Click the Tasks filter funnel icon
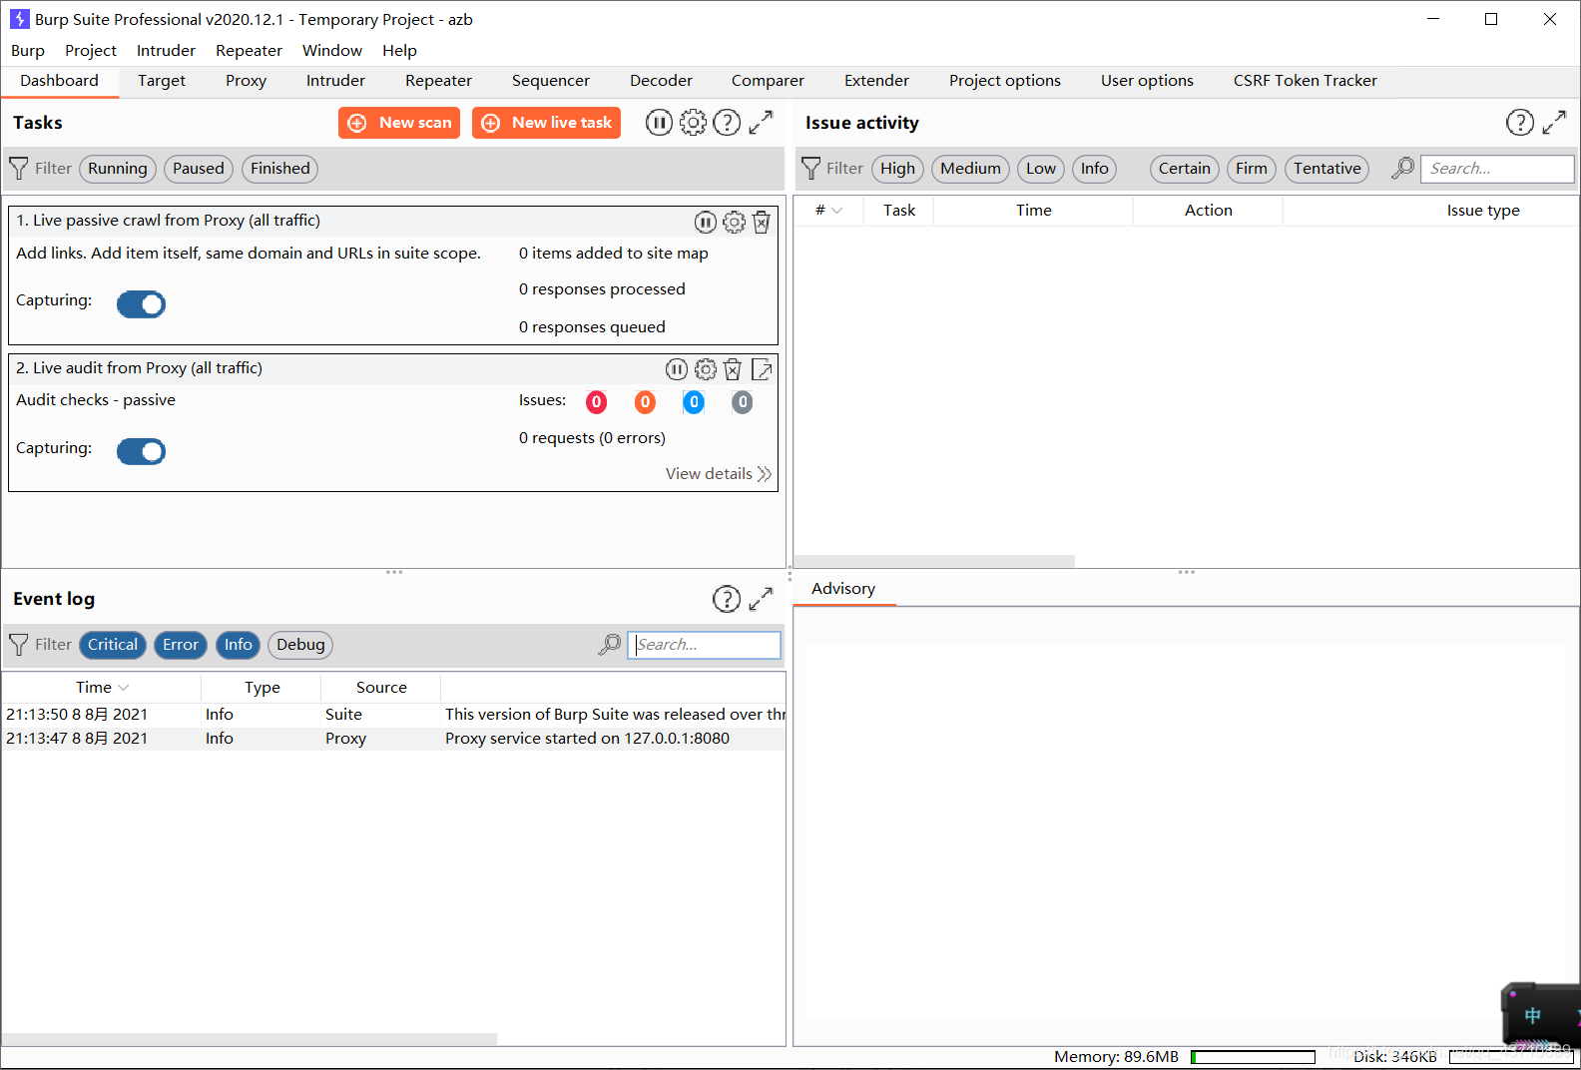This screenshot has height=1070, width=1581. (19, 169)
